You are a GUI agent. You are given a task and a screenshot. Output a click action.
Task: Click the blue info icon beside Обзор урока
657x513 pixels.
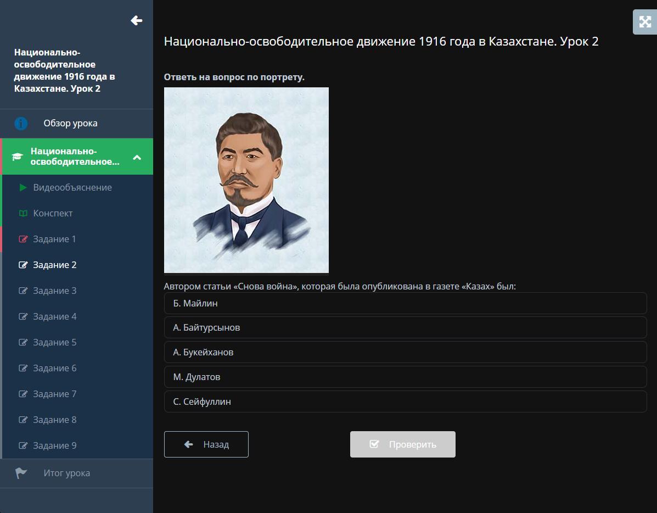tap(21, 124)
